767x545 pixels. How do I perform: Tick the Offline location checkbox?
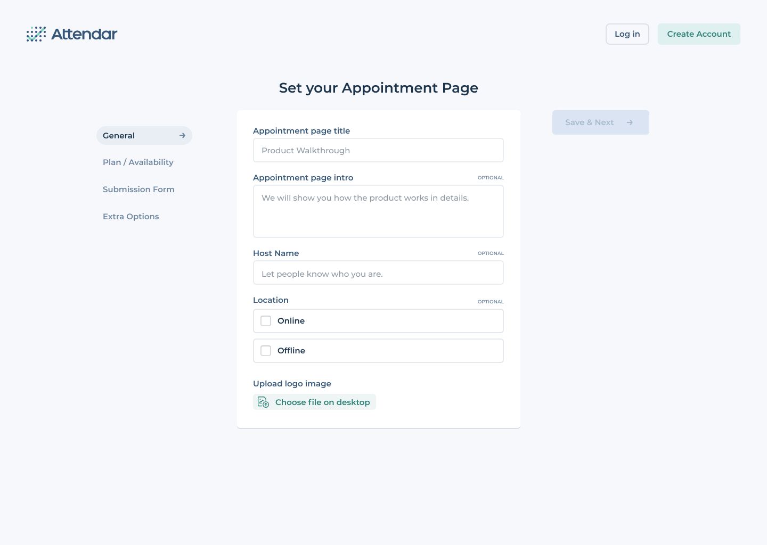266,351
